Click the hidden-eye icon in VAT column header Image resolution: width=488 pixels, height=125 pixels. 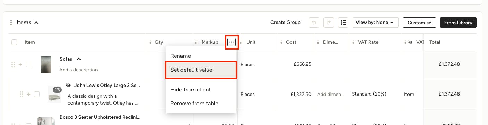pos(411,42)
